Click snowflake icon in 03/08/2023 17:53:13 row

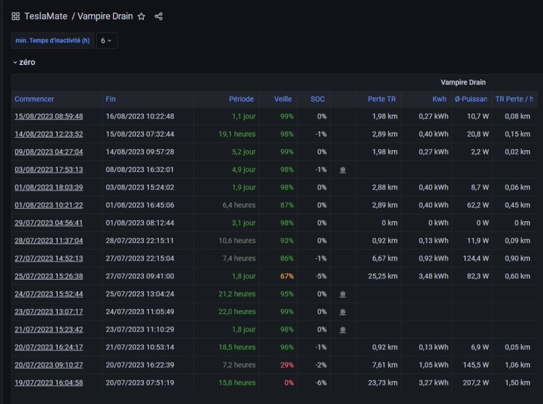tap(342, 170)
